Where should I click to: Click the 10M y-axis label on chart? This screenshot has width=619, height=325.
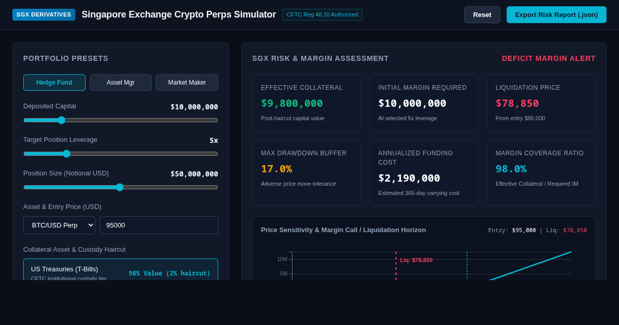[x=282, y=259]
